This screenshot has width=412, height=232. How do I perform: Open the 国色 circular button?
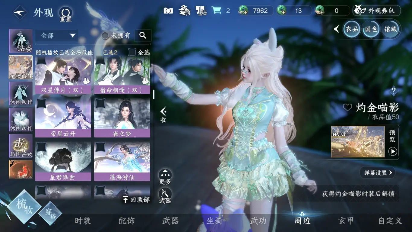pyautogui.click(x=371, y=29)
